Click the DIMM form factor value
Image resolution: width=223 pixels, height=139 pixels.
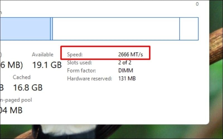pos(126,71)
